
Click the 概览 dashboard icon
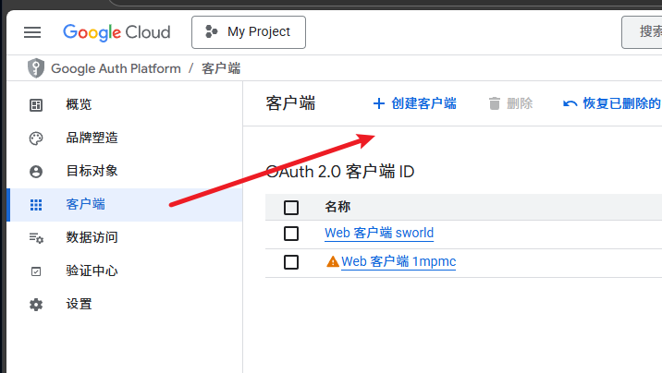pyautogui.click(x=36, y=105)
